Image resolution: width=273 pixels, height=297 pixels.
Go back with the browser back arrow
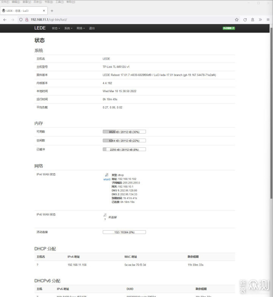[5, 20]
